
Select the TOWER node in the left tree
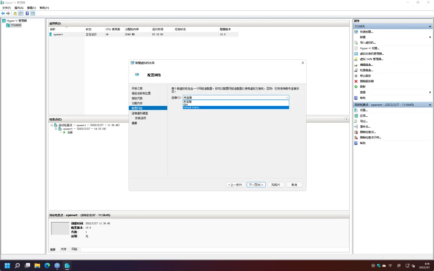coord(16,25)
